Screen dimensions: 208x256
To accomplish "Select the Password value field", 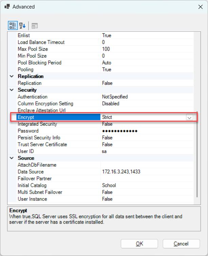I will (x=146, y=131).
